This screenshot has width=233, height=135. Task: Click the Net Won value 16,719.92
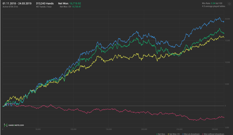coord(75,3)
